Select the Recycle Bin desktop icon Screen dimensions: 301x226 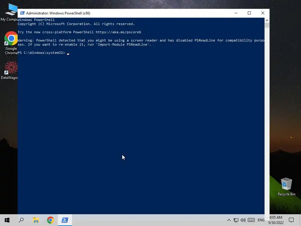pos(286,187)
